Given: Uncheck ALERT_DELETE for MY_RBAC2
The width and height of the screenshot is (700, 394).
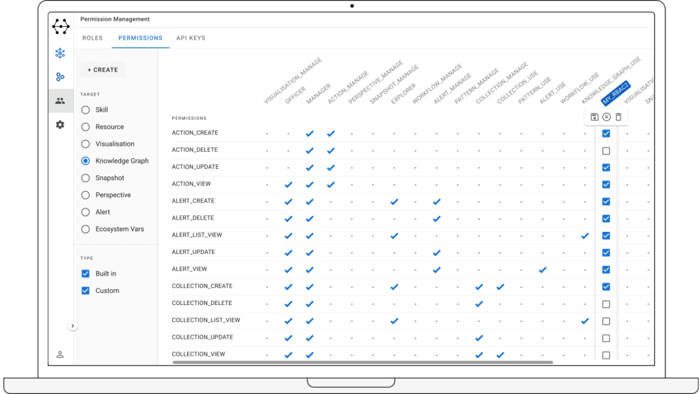Looking at the screenshot, I should tap(606, 218).
